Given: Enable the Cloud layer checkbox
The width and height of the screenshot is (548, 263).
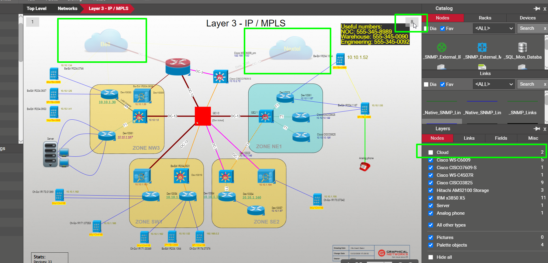Looking at the screenshot, I should click(x=431, y=152).
